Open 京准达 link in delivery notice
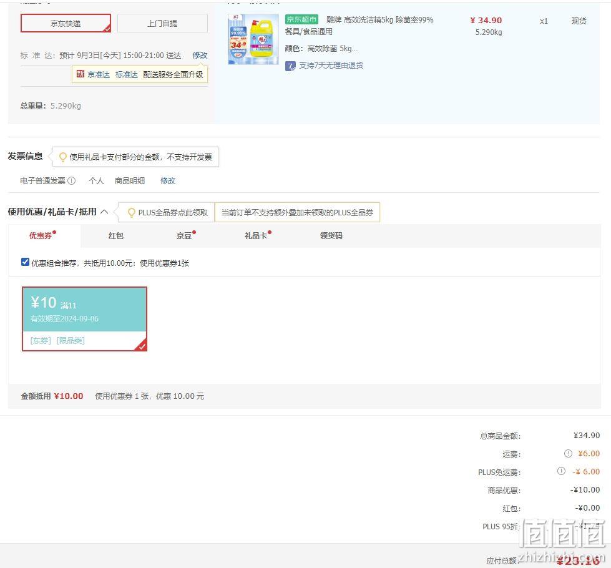This screenshot has width=611, height=568. [99, 74]
